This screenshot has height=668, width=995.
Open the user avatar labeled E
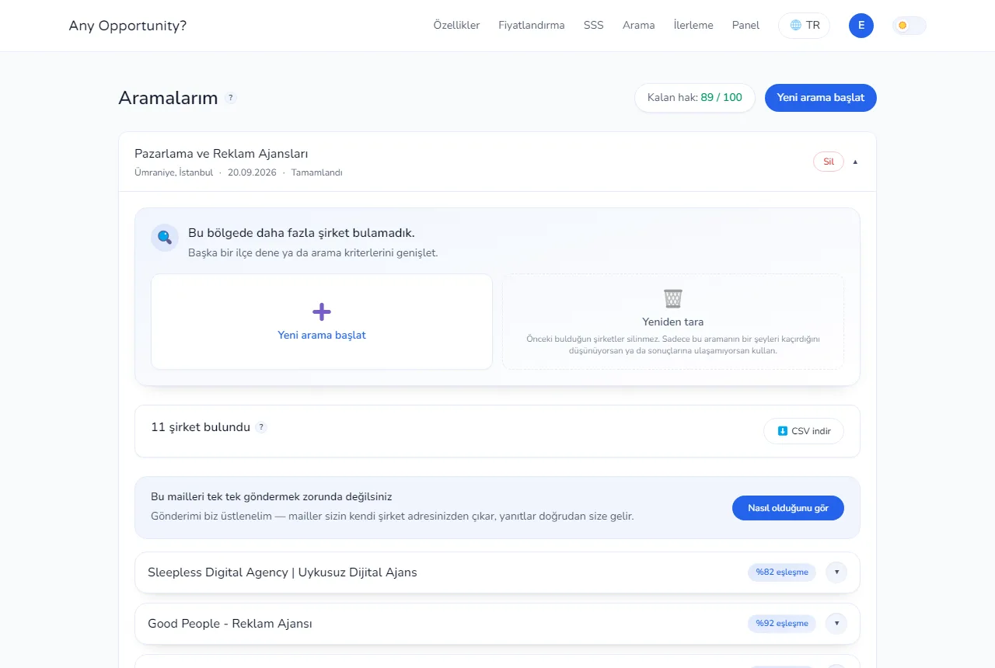pos(861,26)
